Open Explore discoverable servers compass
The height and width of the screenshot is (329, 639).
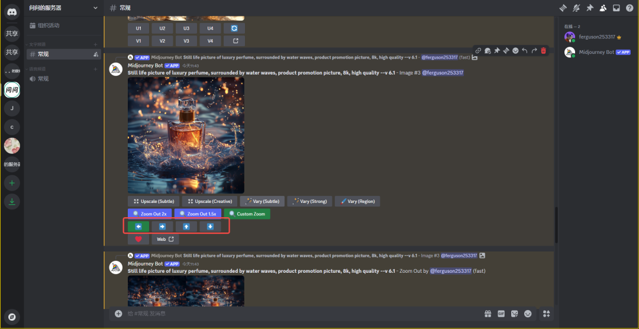tap(12, 317)
